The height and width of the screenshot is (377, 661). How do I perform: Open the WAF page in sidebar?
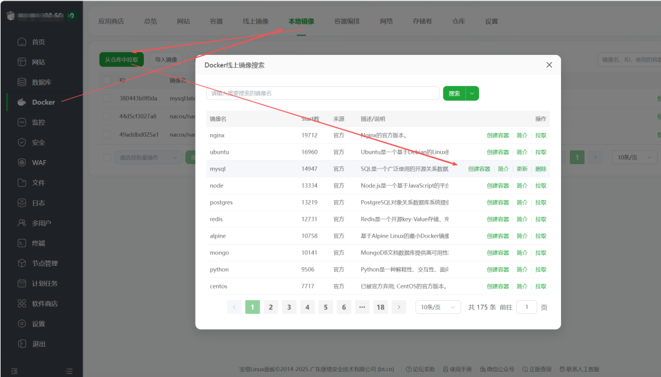(x=39, y=163)
